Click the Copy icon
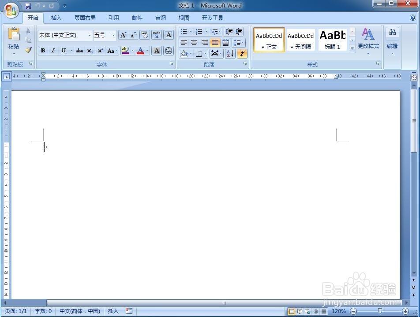This screenshot has width=420, height=317. tap(28, 40)
